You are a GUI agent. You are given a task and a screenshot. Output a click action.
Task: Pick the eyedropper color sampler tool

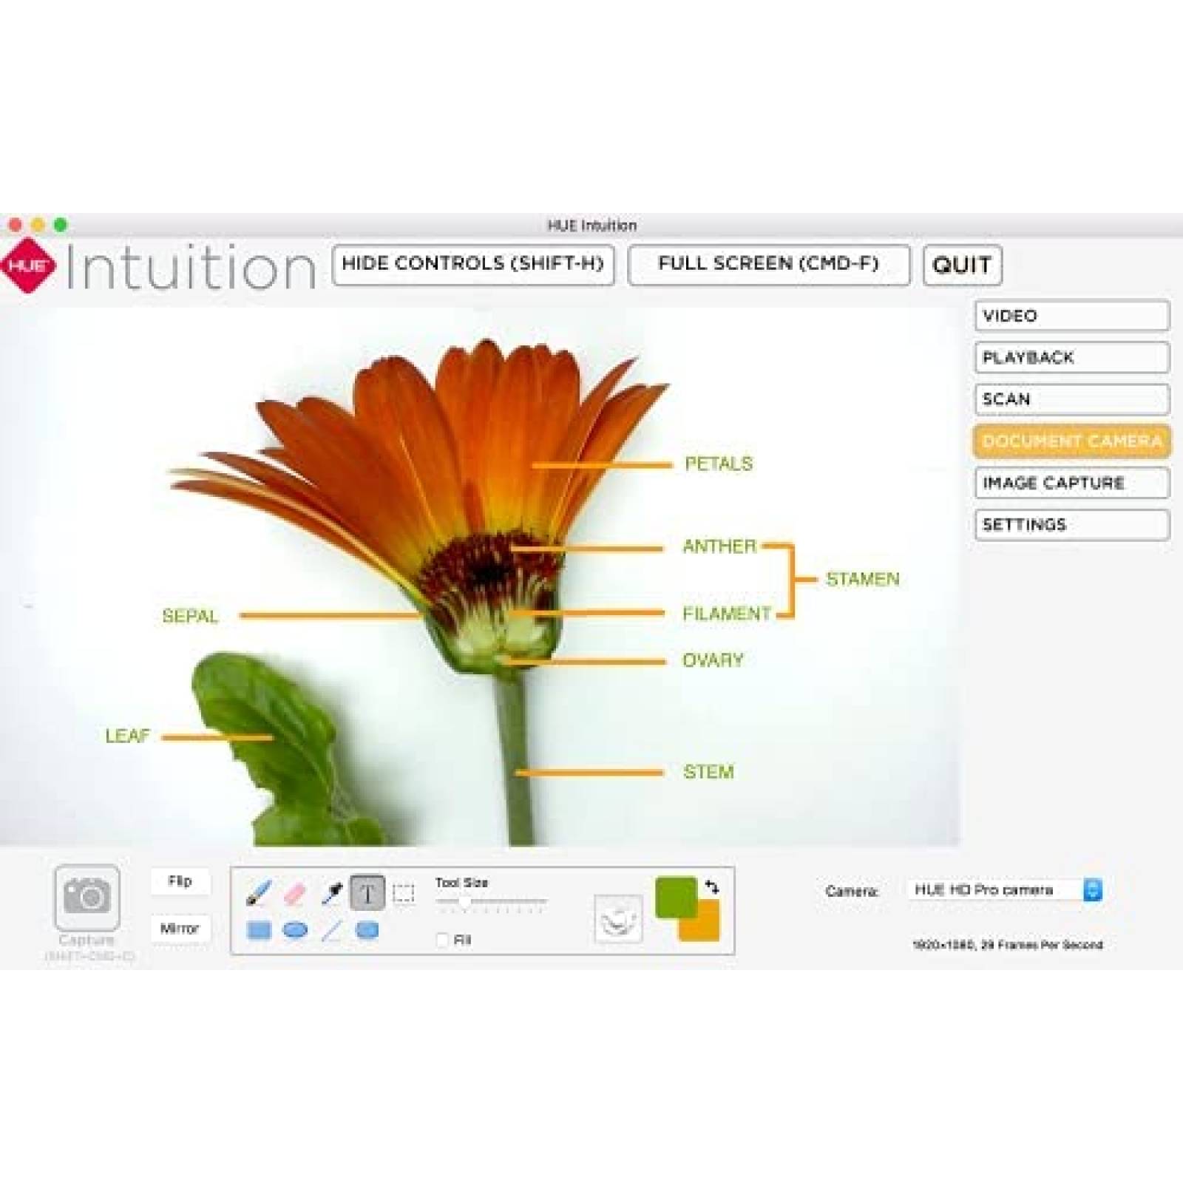point(332,893)
